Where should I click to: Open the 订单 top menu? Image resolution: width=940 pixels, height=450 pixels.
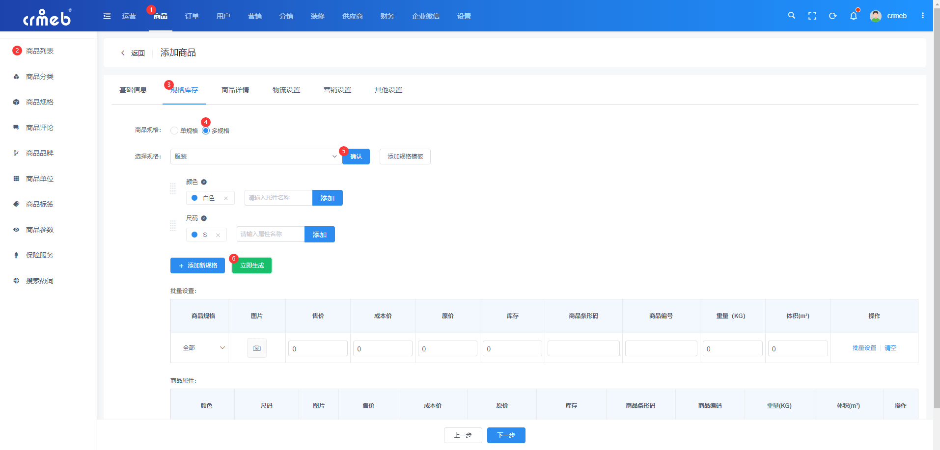(192, 16)
